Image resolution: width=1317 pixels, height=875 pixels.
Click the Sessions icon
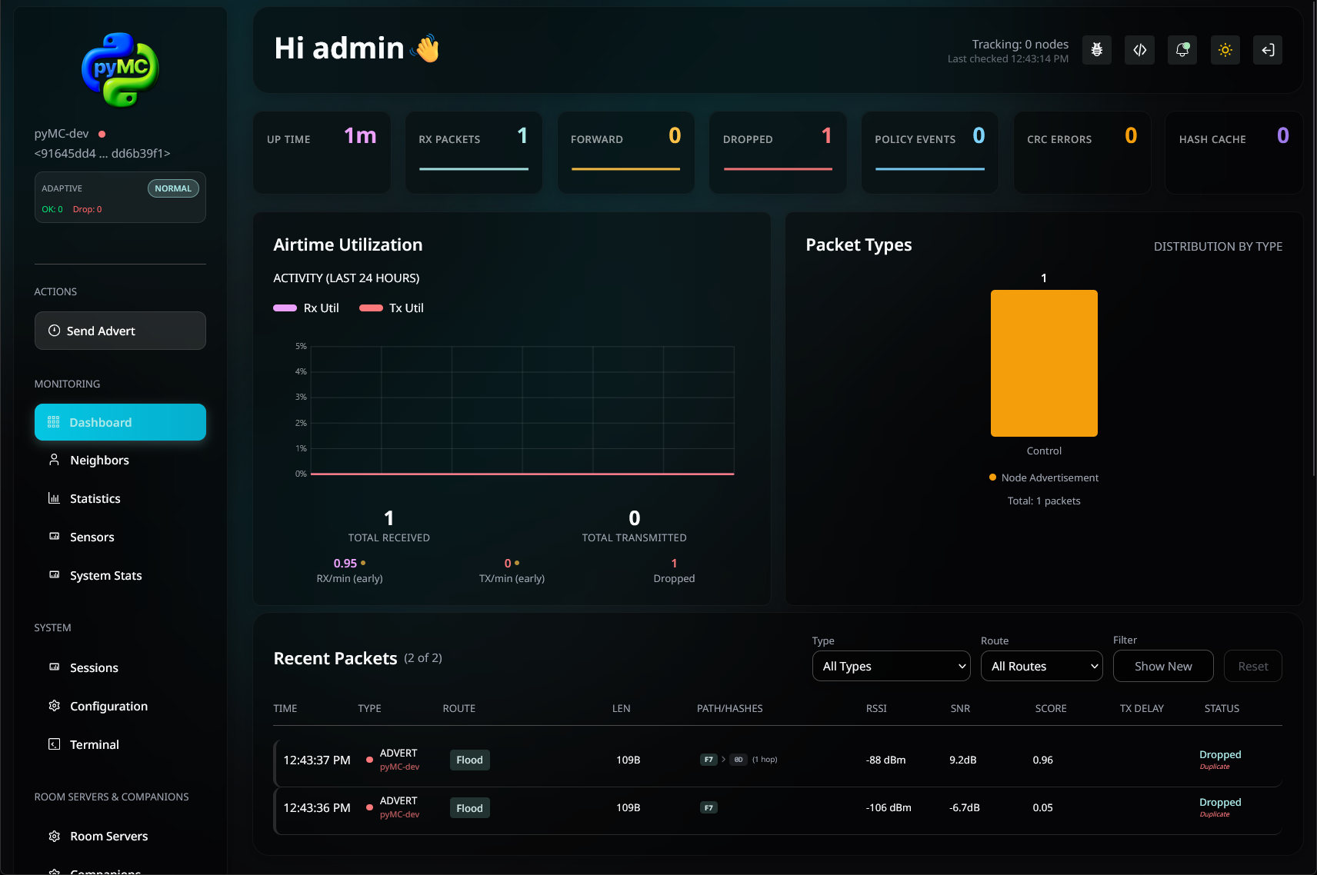click(x=54, y=667)
